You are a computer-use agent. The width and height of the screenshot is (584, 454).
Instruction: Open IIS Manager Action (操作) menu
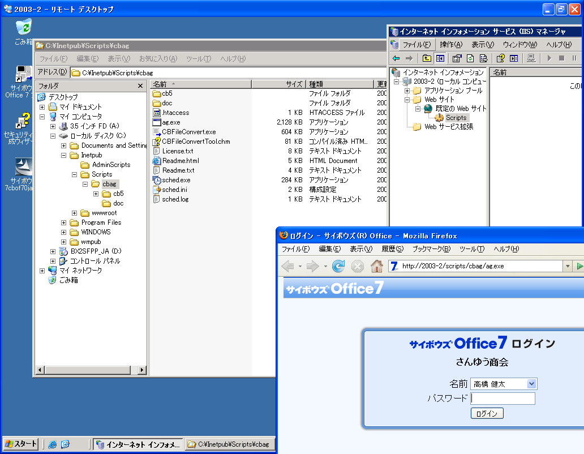(450, 45)
